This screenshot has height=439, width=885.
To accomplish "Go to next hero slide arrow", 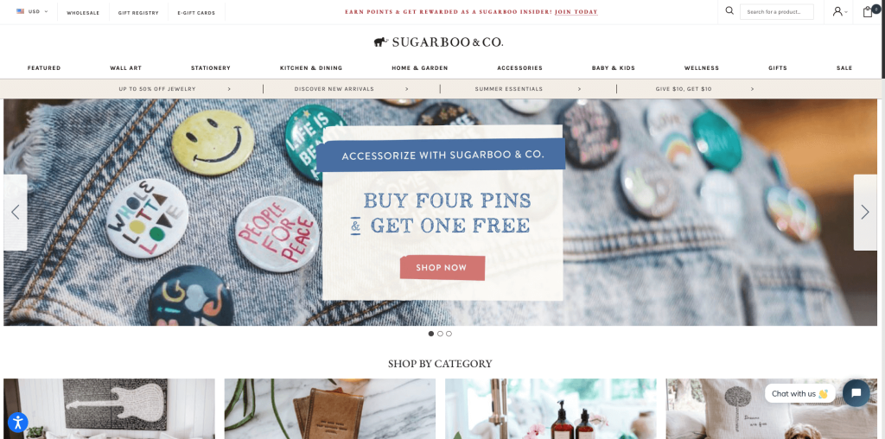I will [x=864, y=213].
